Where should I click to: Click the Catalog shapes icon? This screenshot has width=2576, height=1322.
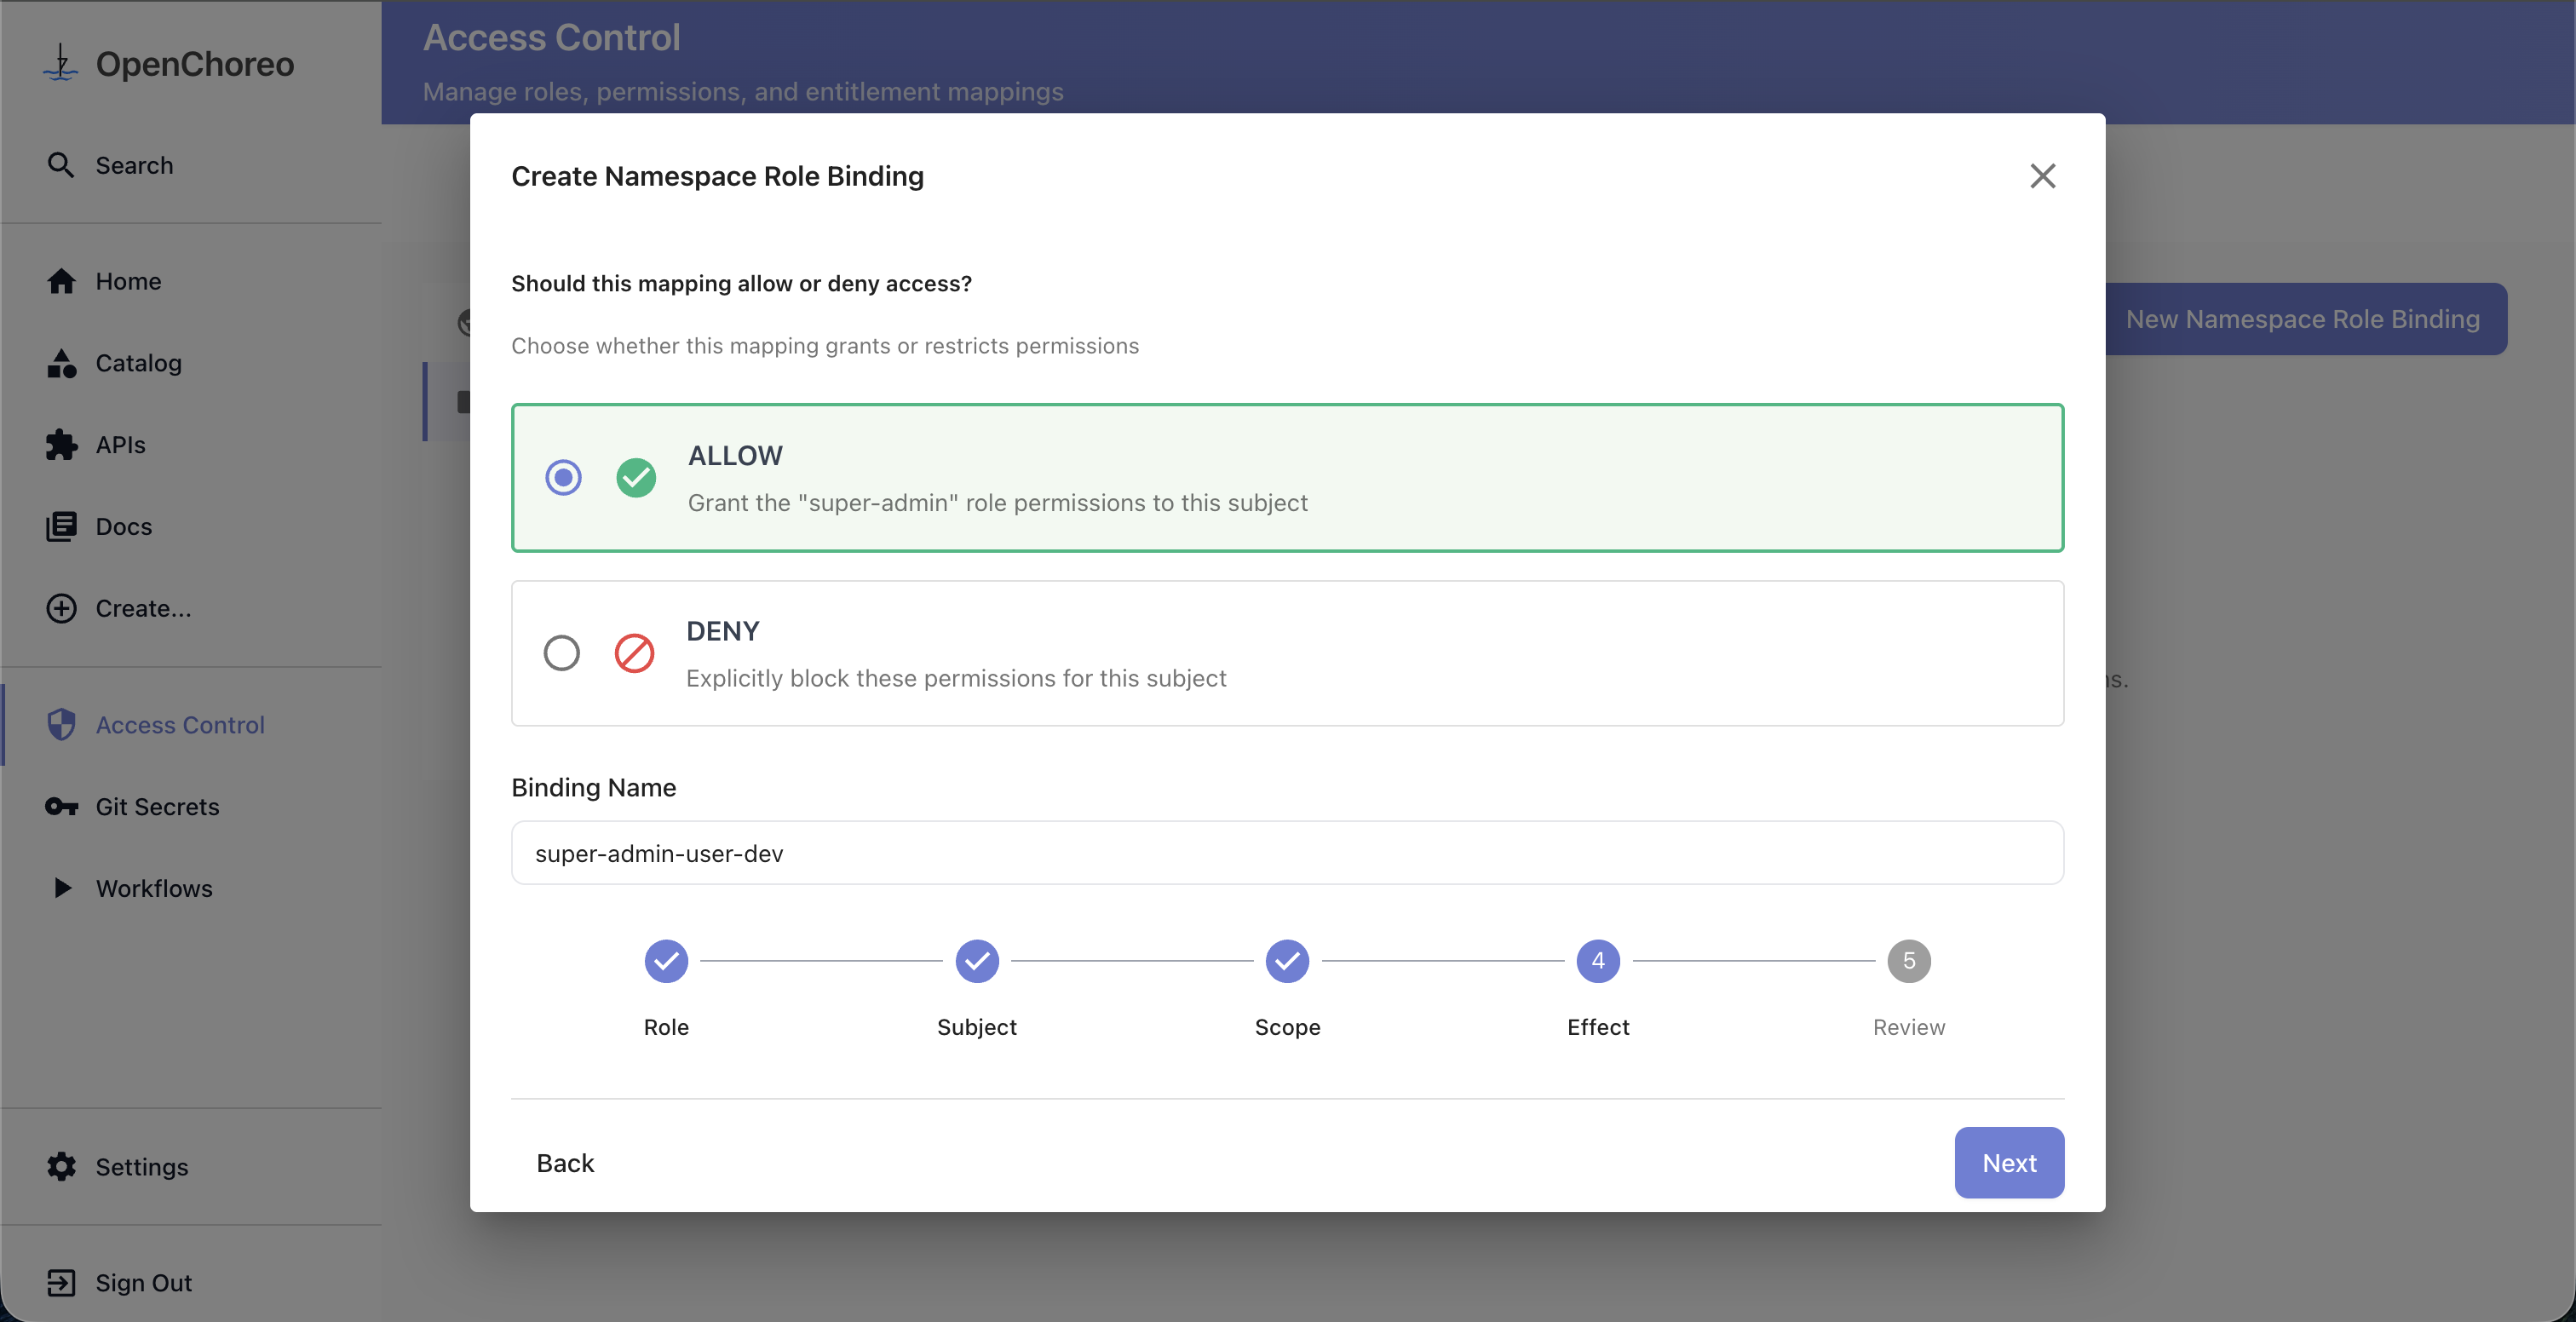coord(61,363)
